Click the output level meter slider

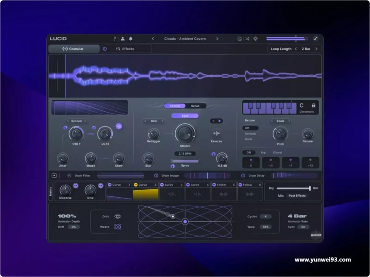pos(287,39)
